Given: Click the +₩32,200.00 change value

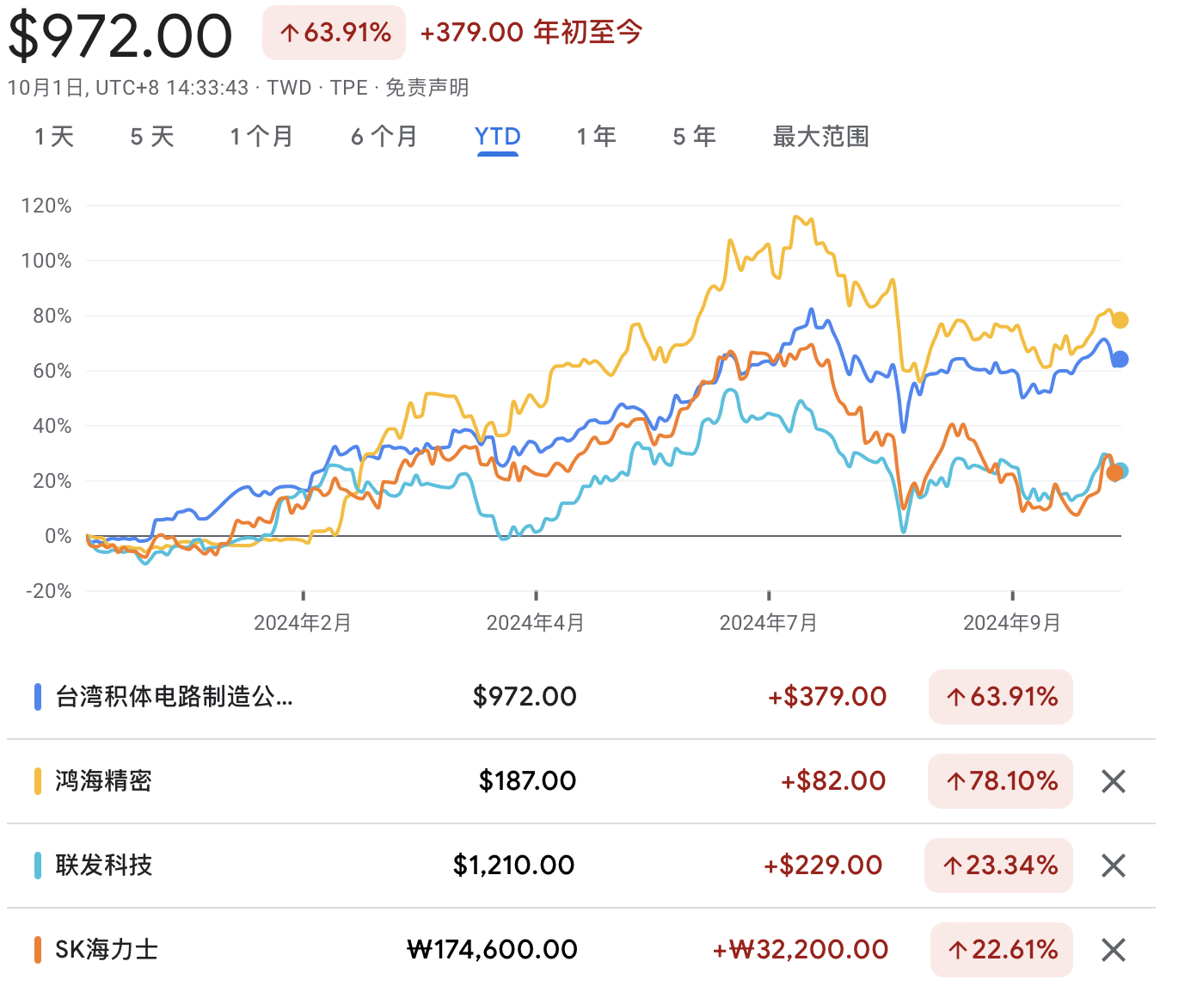Looking at the screenshot, I should (801, 950).
